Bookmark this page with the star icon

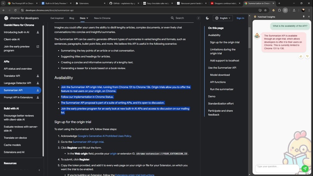pos(265,10)
